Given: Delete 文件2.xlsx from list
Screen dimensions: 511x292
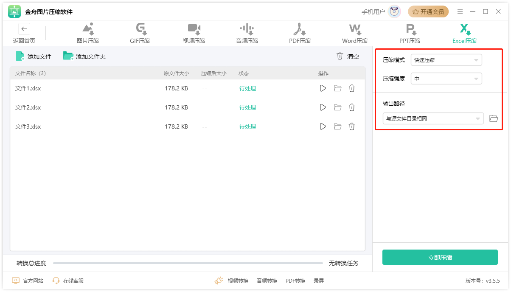Looking at the screenshot, I should click(x=352, y=107).
